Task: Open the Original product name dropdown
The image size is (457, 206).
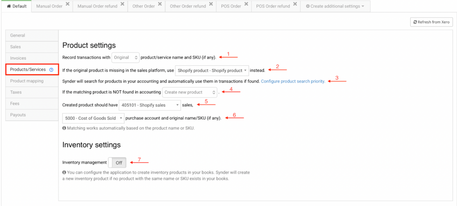Action: (125, 57)
